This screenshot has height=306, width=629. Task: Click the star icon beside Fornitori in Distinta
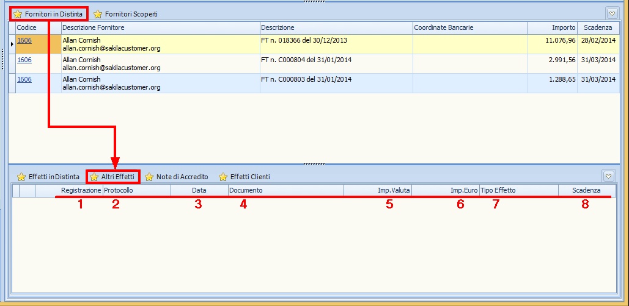tap(18, 14)
